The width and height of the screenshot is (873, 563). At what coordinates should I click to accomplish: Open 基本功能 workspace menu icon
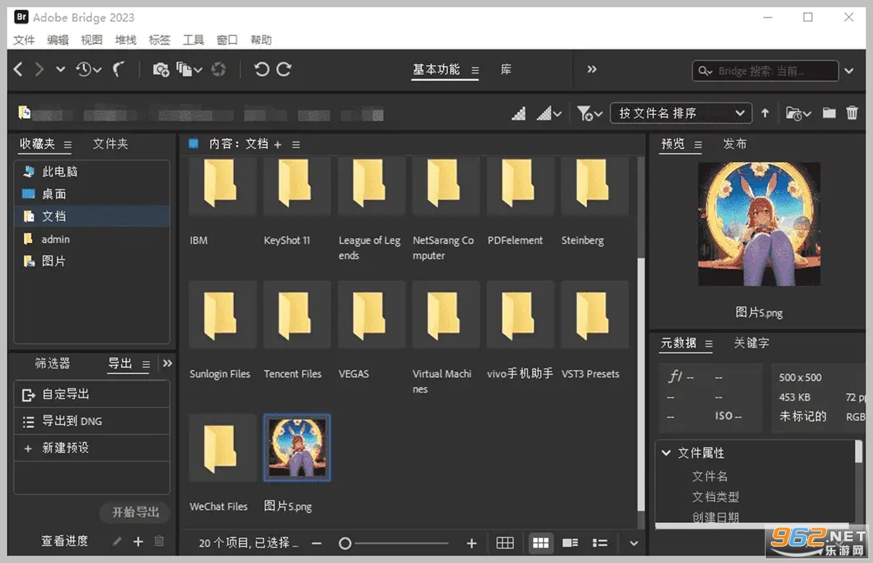[475, 71]
